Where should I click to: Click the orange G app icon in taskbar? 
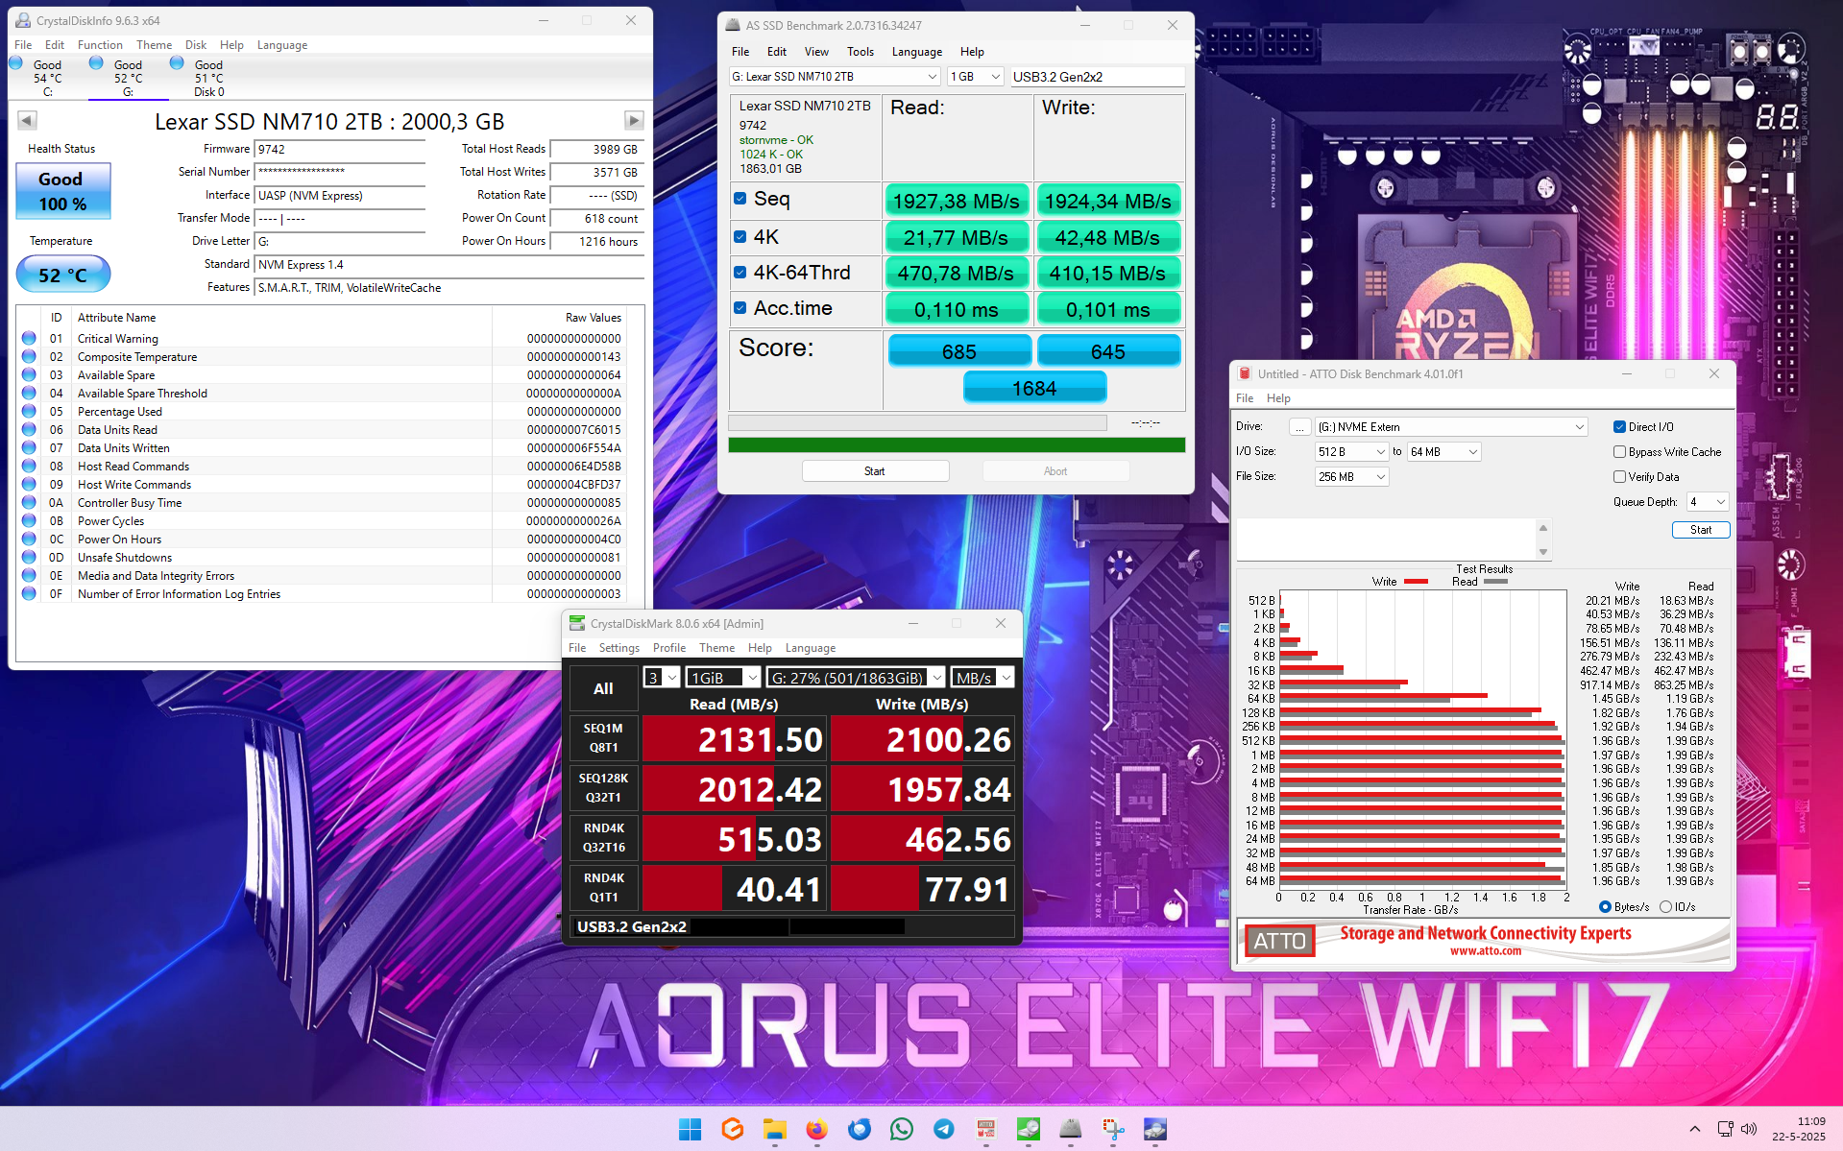point(732,1129)
